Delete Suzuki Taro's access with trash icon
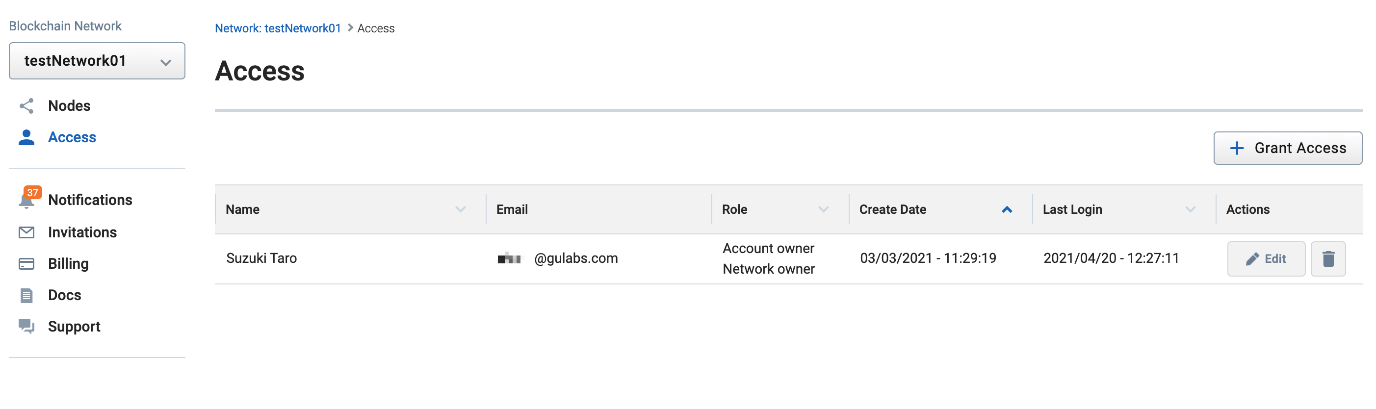Screen dimensions: 1376x409 click(1328, 258)
